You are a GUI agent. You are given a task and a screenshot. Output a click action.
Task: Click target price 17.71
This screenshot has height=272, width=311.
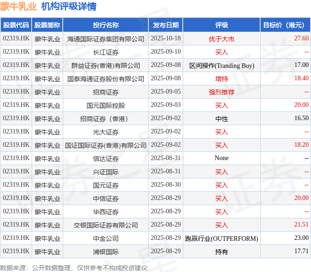click(301, 251)
